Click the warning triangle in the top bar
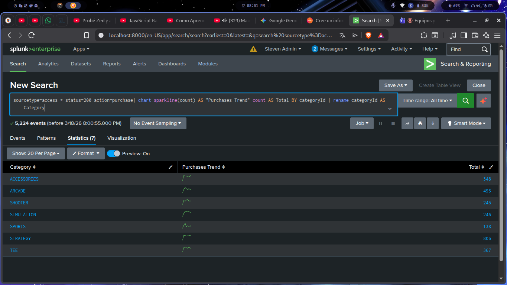Screen dimensions: 507x285 coord(253,49)
